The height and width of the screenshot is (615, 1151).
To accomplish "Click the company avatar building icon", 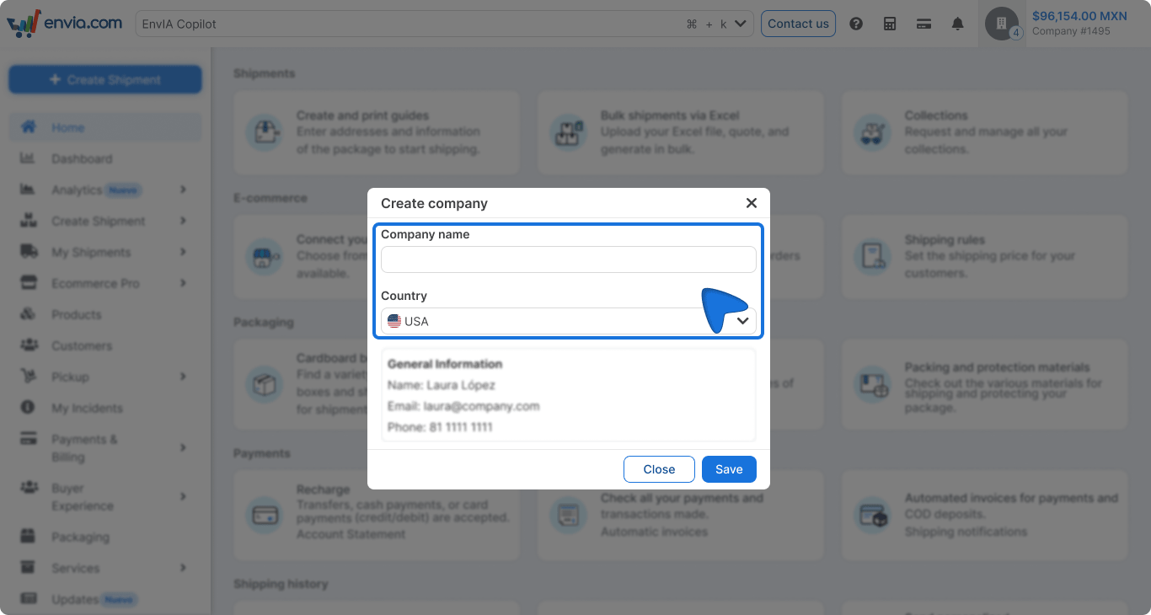I will click(x=1002, y=24).
